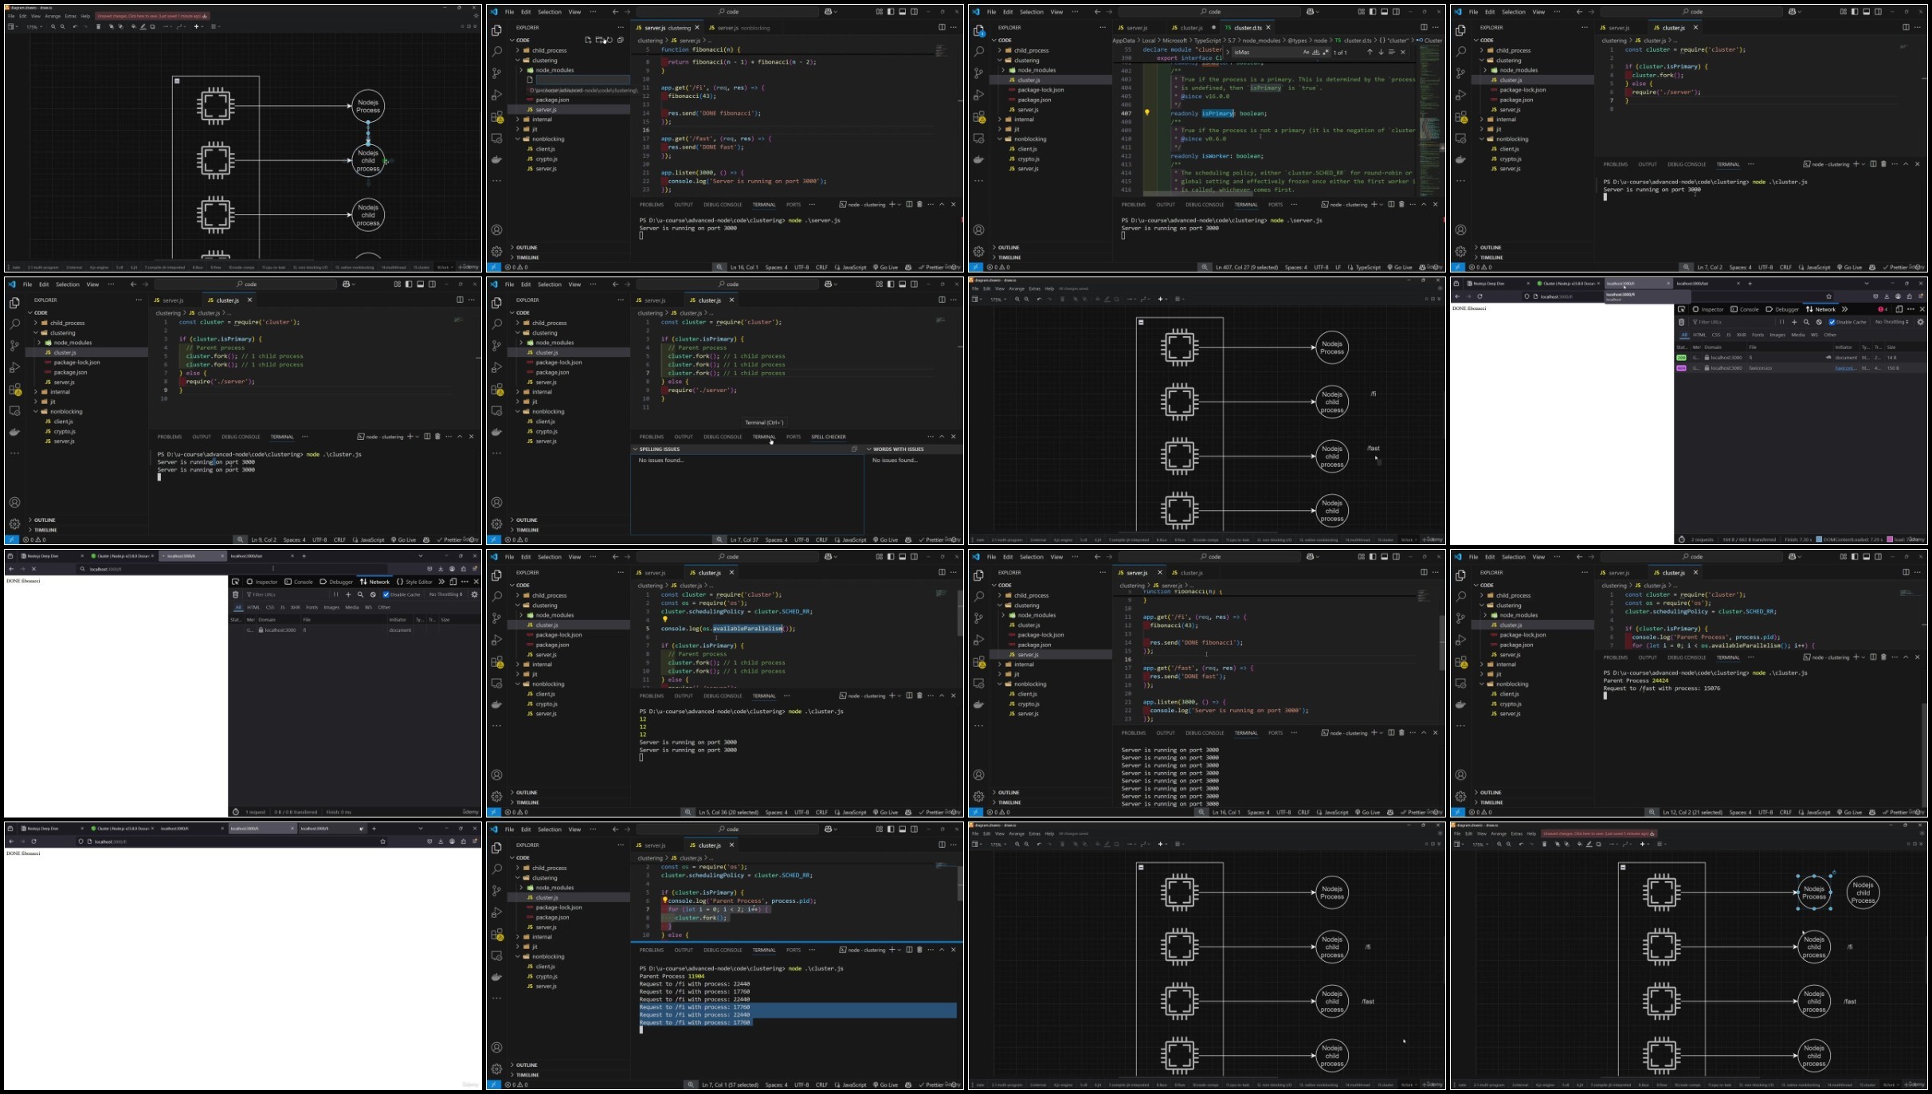Click New File icon in CODE explorer header

click(588, 40)
